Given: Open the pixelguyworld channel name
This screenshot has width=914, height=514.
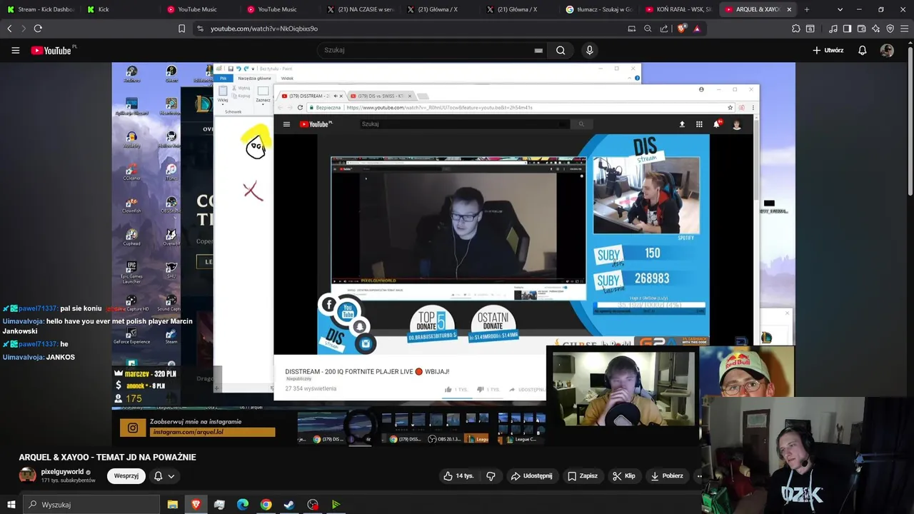Looking at the screenshot, I should (62, 472).
